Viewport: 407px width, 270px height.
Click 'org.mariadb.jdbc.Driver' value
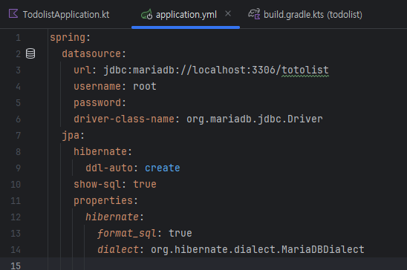click(x=254, y=119)
